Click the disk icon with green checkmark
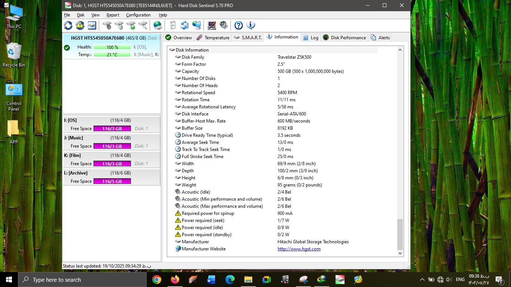The height and width of the screenshot is (287, 511). (x=131, y=25)
